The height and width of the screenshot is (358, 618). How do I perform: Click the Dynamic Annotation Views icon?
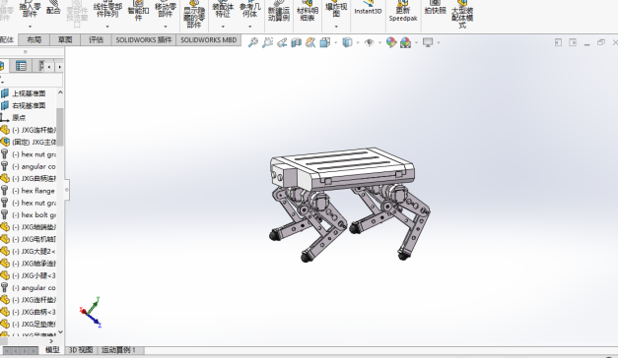coord(310,42)
